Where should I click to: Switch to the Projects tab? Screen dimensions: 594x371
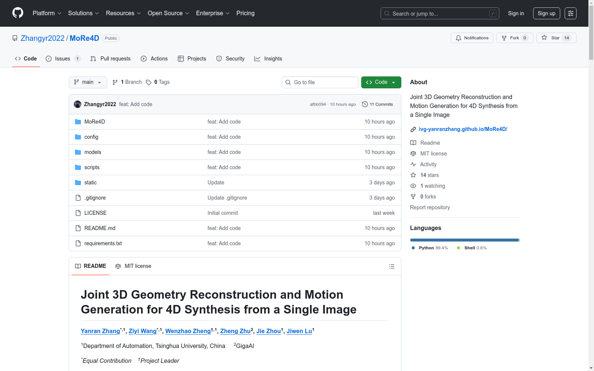[x=192, y=59]
